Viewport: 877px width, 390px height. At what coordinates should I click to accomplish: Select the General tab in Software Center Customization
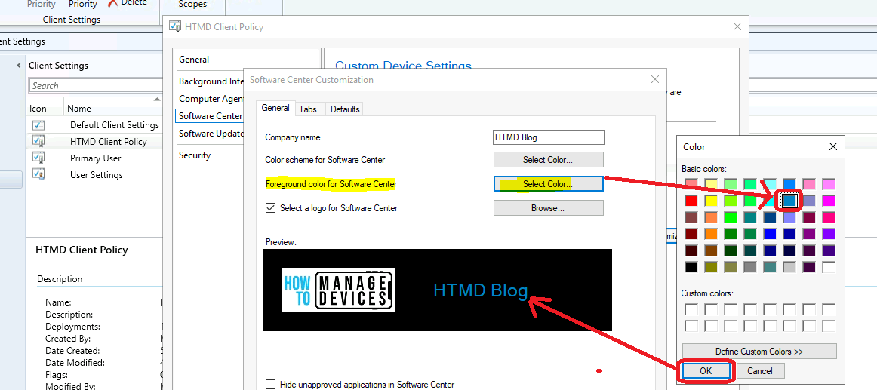pos(275,108)
